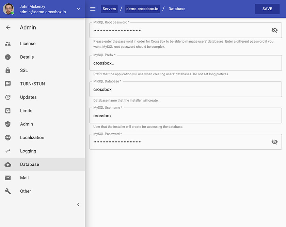Viewport: 286px width, 227px height.
Task: Click the Limits settings icon
Action: (8, 111)
